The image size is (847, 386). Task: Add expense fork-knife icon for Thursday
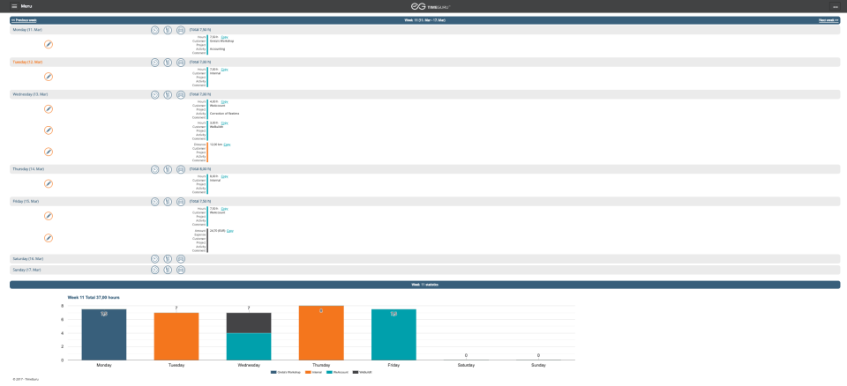[x=168, y=169]
